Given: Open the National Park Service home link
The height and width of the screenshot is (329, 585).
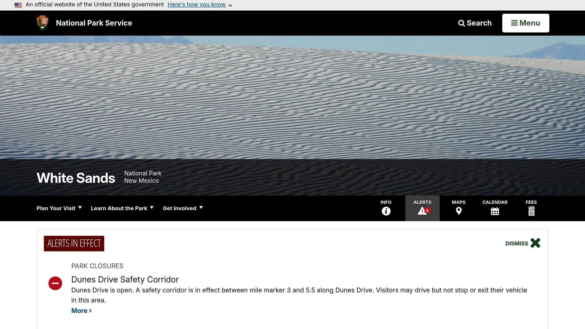Looking at the screenshot, I should pyautogui.click(x=94, y=23).
